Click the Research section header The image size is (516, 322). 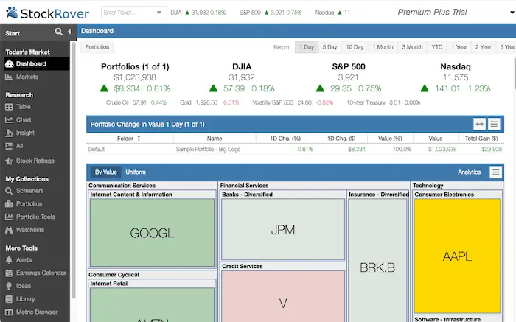tap(19, 95)
